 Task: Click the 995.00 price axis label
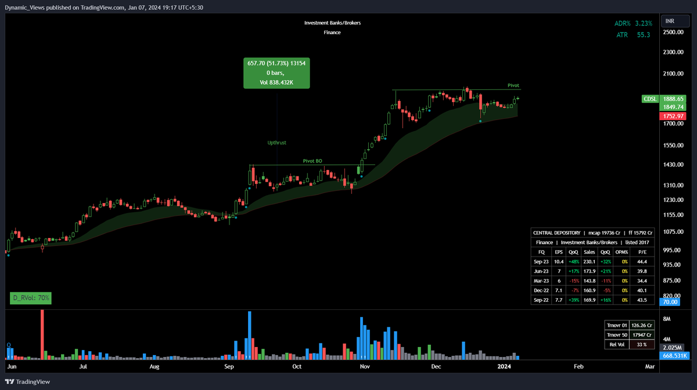coord(673,250)
